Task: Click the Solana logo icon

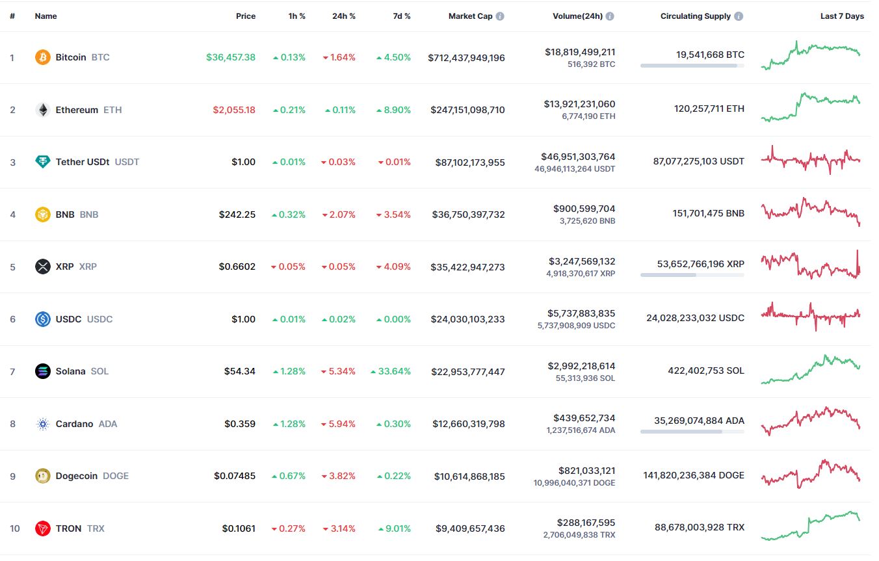Action: pos(42,371)
